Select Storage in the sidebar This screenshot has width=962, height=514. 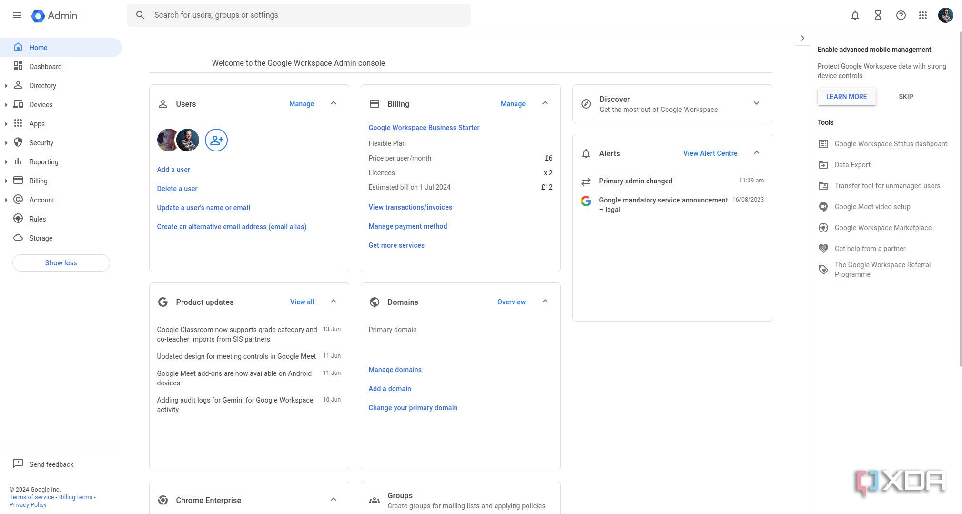click(x=41, y=238)
